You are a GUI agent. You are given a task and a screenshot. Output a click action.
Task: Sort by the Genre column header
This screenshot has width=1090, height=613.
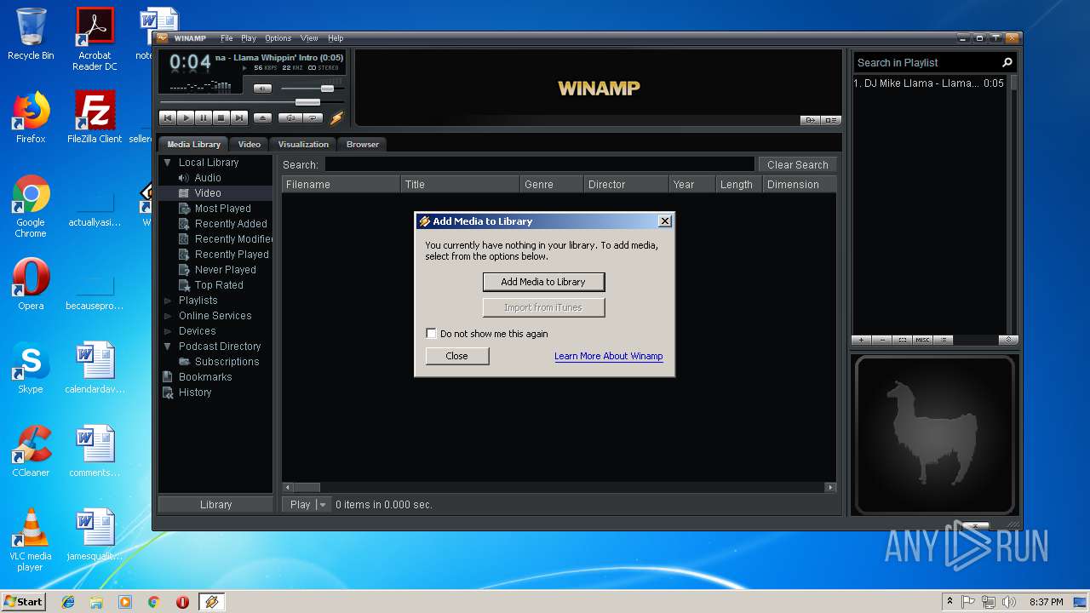coord(552,185)
